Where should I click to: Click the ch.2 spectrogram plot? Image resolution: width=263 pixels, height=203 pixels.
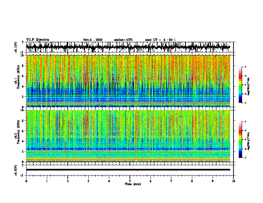(128, 136)
